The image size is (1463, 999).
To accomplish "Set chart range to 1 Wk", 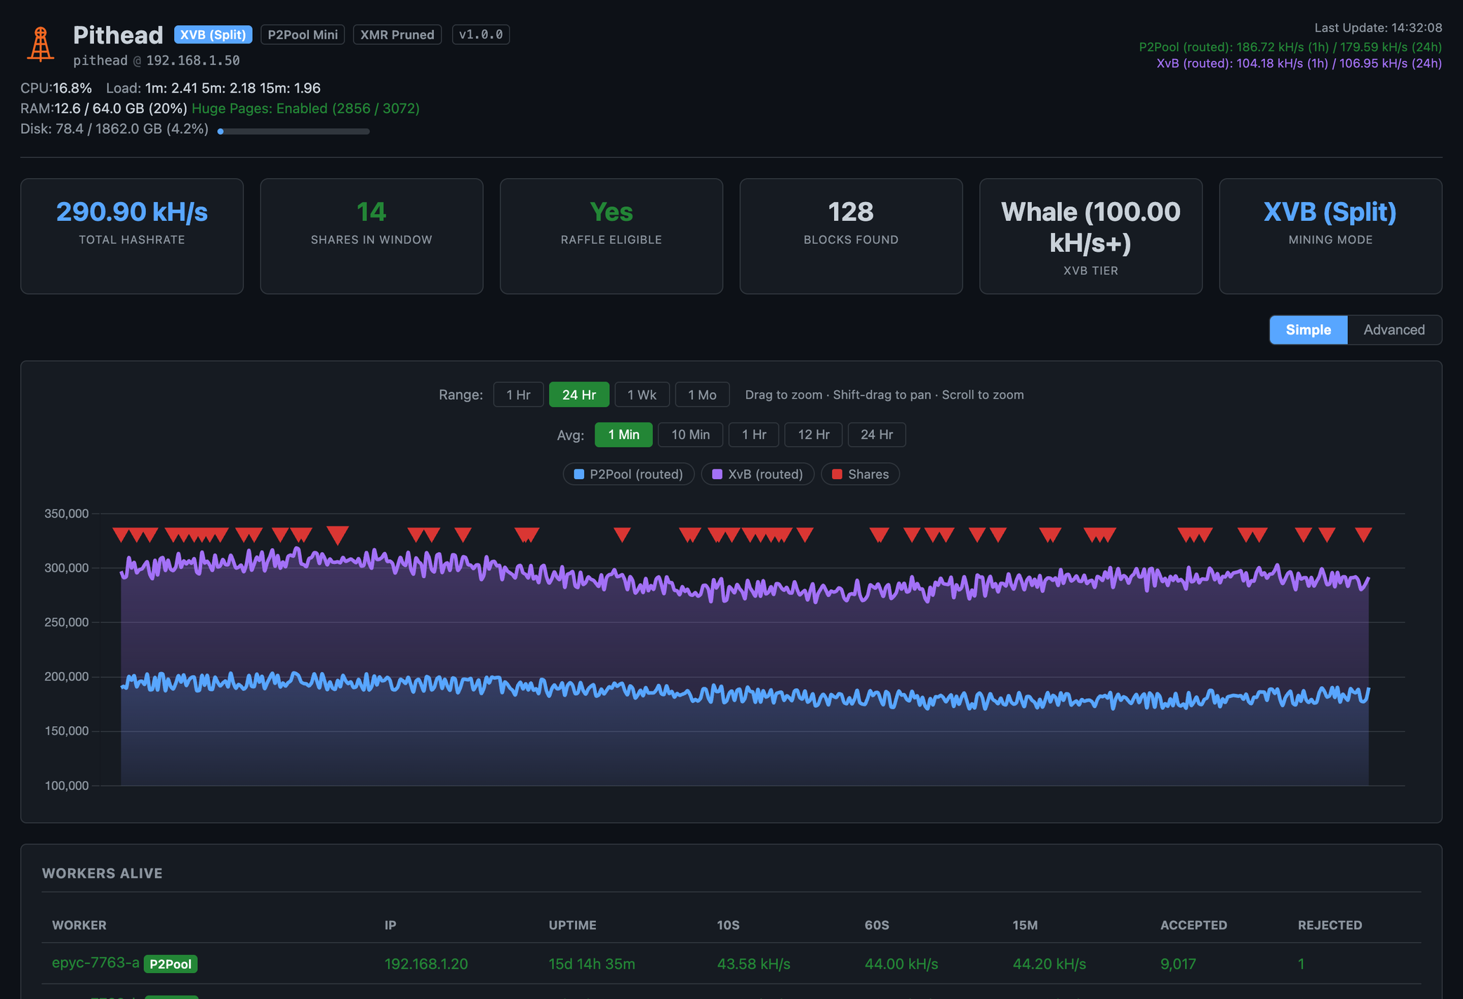I will [642, 394].
